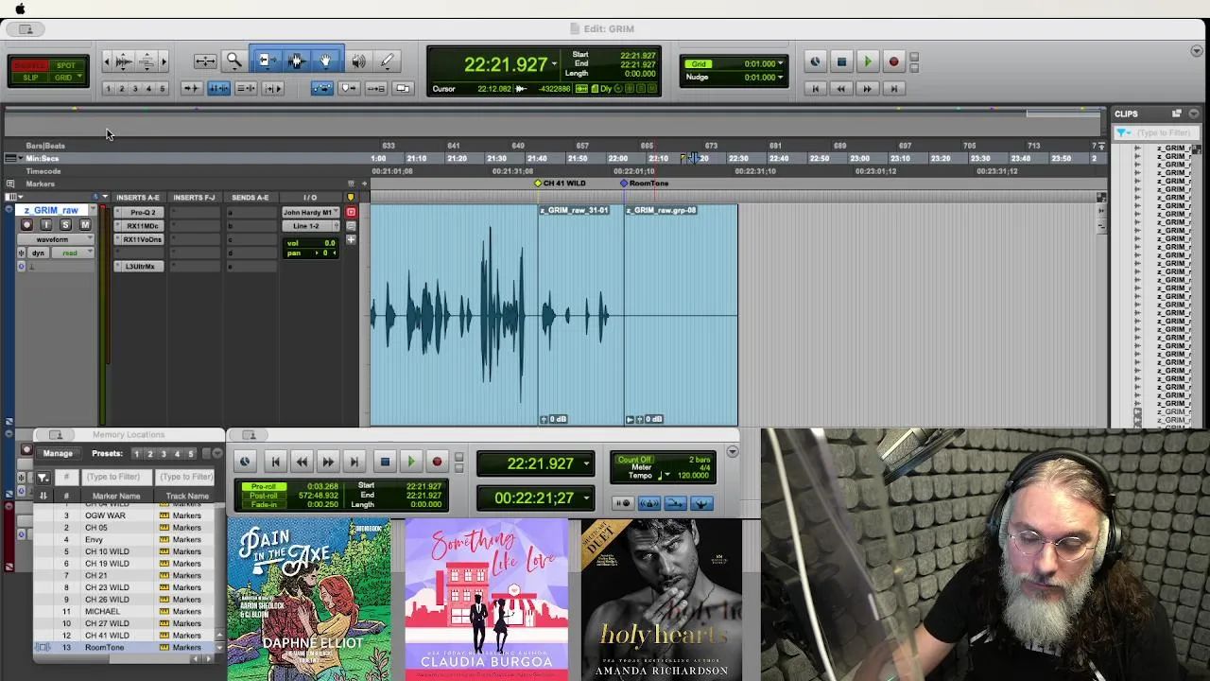
Task: Open main counter format dropdown
Action: tap(555, 64)
